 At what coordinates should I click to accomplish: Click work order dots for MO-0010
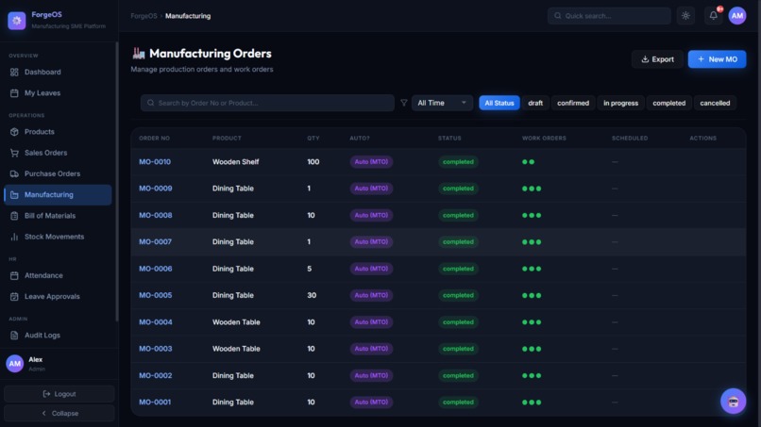528,162
